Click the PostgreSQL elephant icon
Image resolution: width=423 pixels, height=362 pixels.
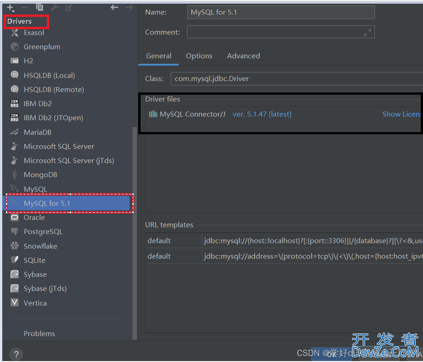[x=15, y=231]
